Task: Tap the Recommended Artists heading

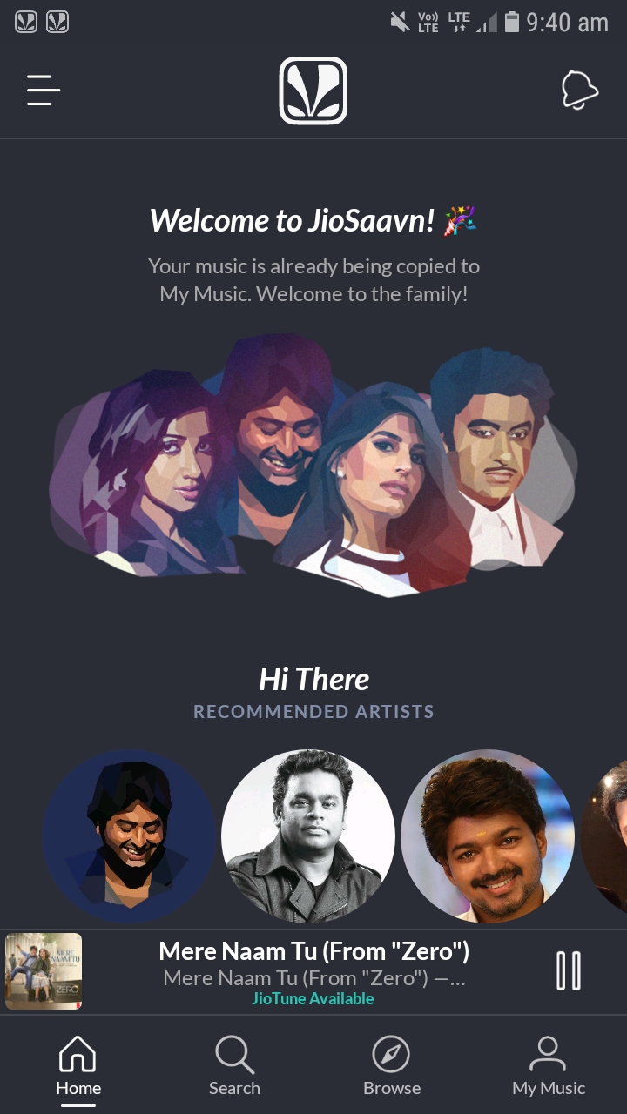Action: click(313, 712)
